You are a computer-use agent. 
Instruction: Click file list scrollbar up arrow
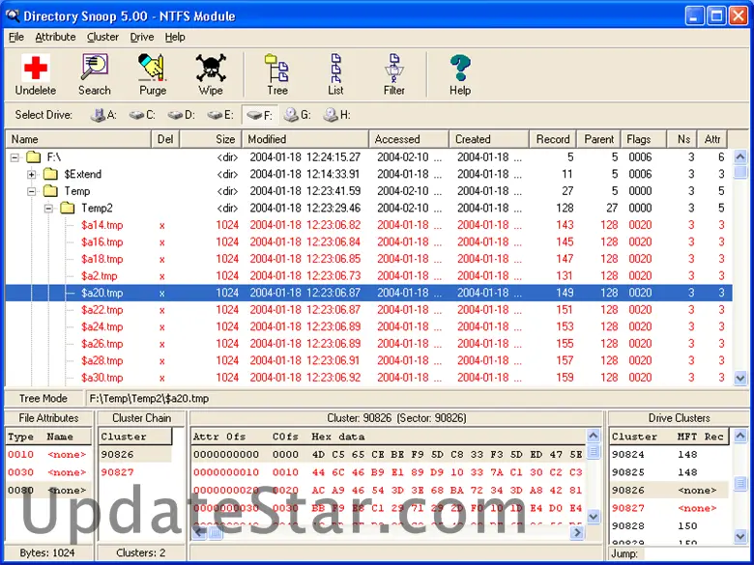[740, 156]
